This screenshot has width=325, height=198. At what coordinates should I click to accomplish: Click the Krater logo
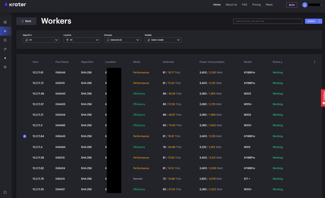15,5
